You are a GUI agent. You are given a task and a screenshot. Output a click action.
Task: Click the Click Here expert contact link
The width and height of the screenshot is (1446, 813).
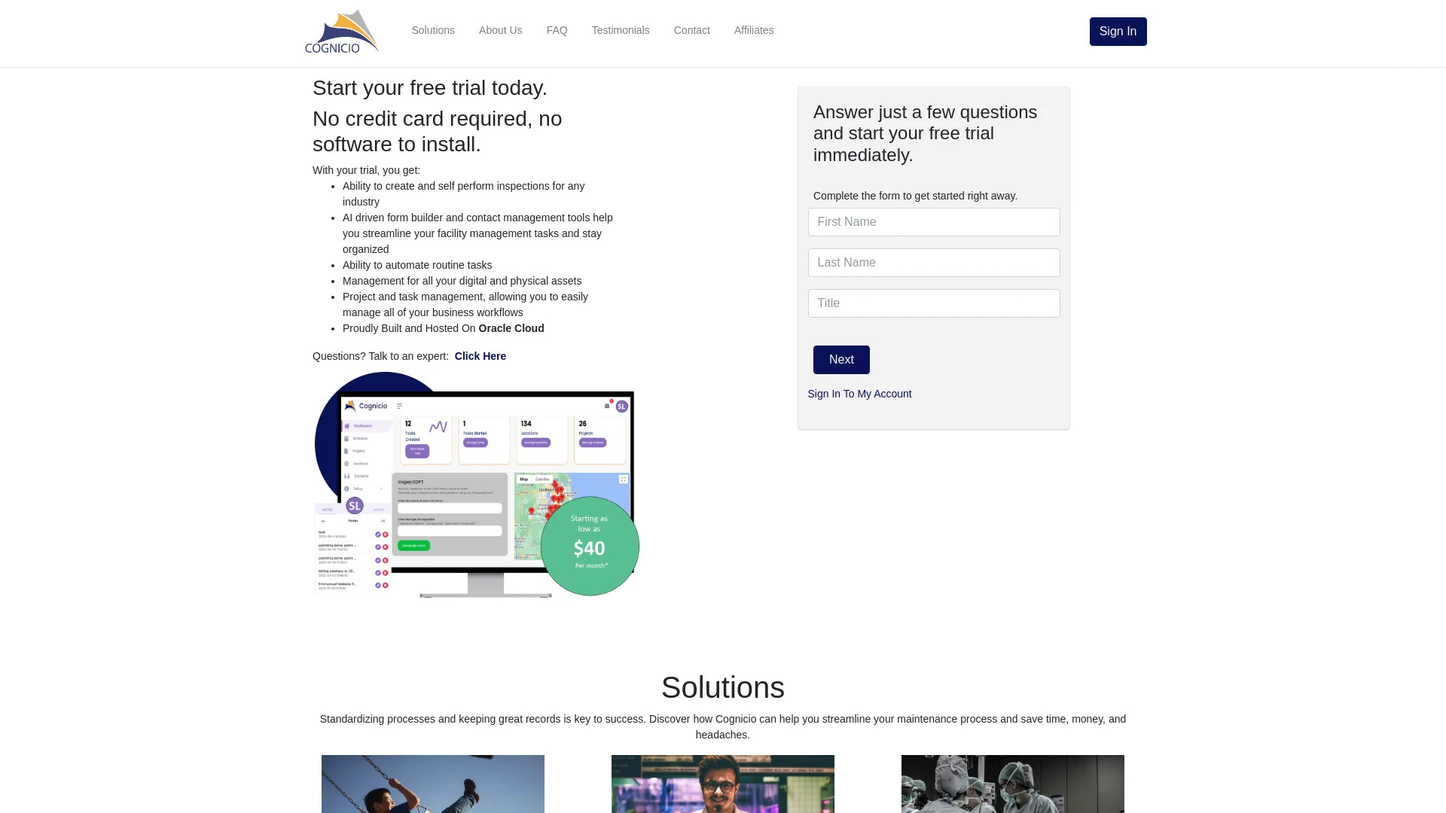point(480,355)
